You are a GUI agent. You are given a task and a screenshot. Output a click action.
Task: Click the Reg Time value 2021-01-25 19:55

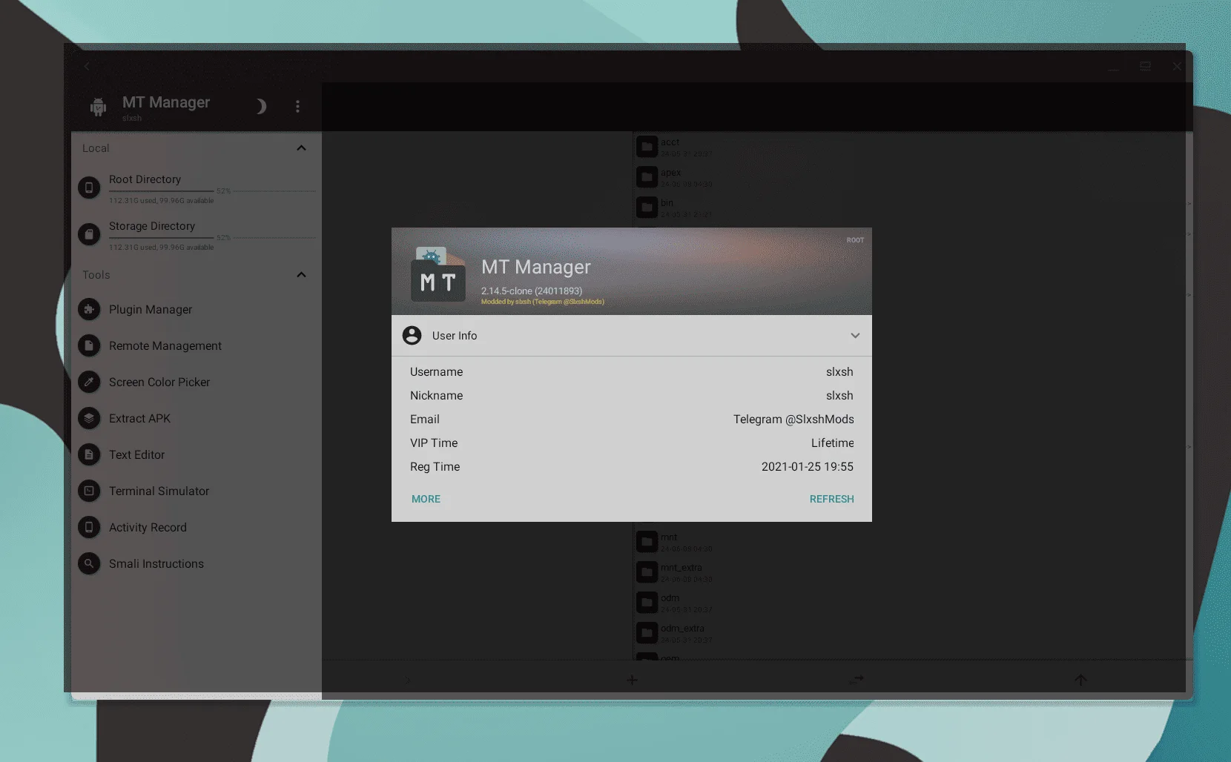[807, 467]
